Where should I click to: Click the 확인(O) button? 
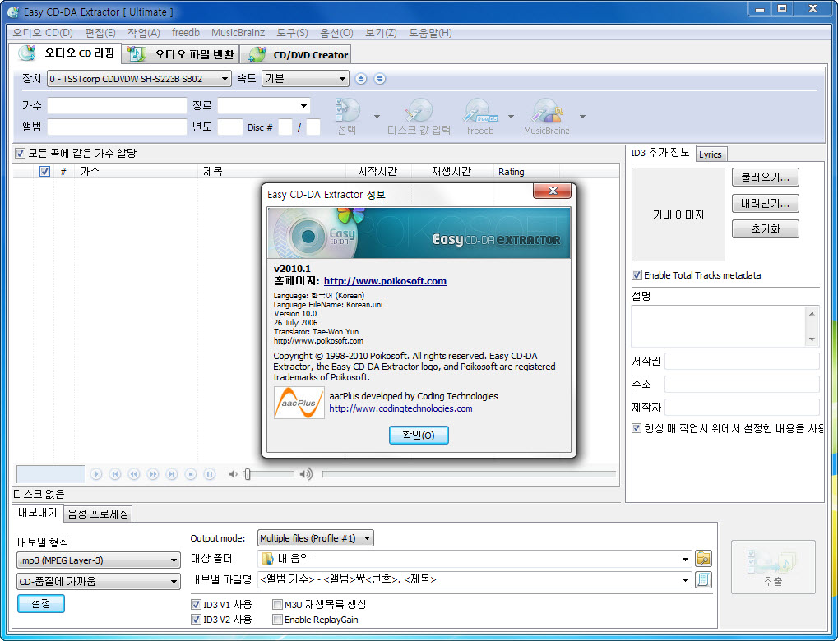[x=419, y=436]
